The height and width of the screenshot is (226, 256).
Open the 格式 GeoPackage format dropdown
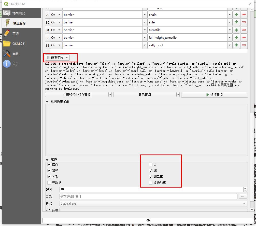click(x=153, y=204)
